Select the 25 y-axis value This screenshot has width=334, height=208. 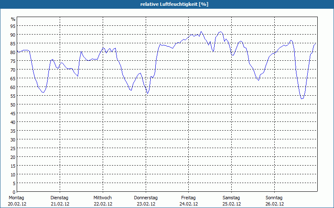tap(13, 149)
